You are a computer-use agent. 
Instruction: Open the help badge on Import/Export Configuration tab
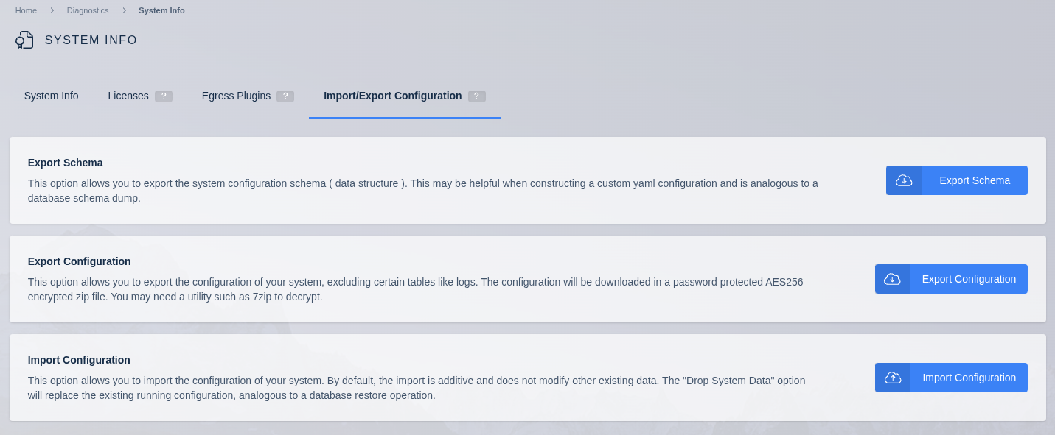click(476, 96)
